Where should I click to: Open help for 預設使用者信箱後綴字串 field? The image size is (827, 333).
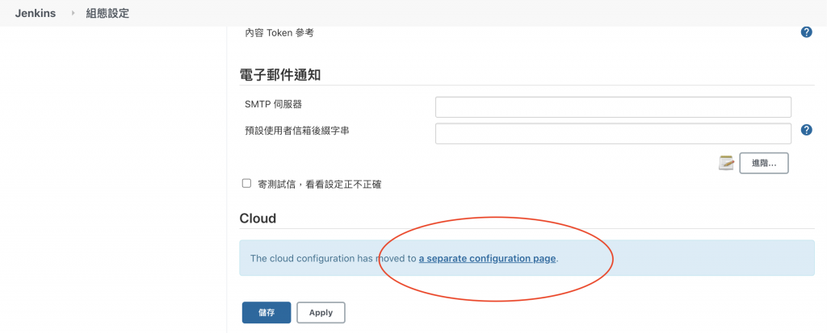pos(805,130)
